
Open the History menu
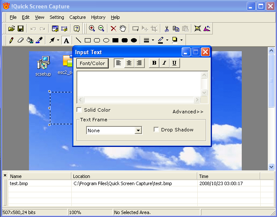(98, 17)
